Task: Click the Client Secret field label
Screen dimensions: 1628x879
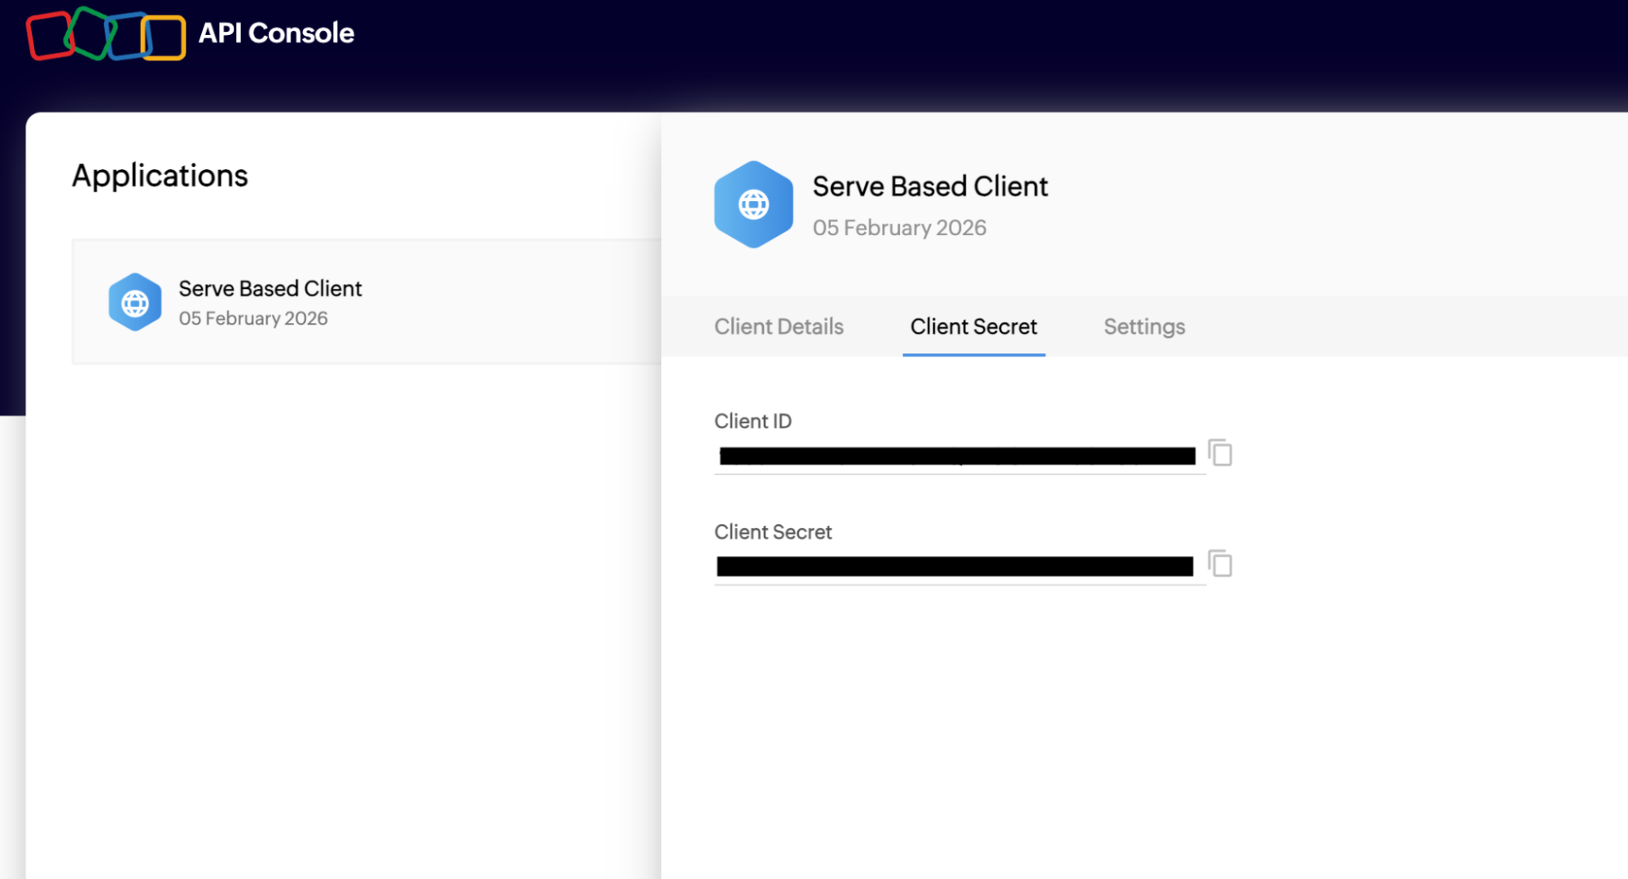Action: [x=773, y=531]
